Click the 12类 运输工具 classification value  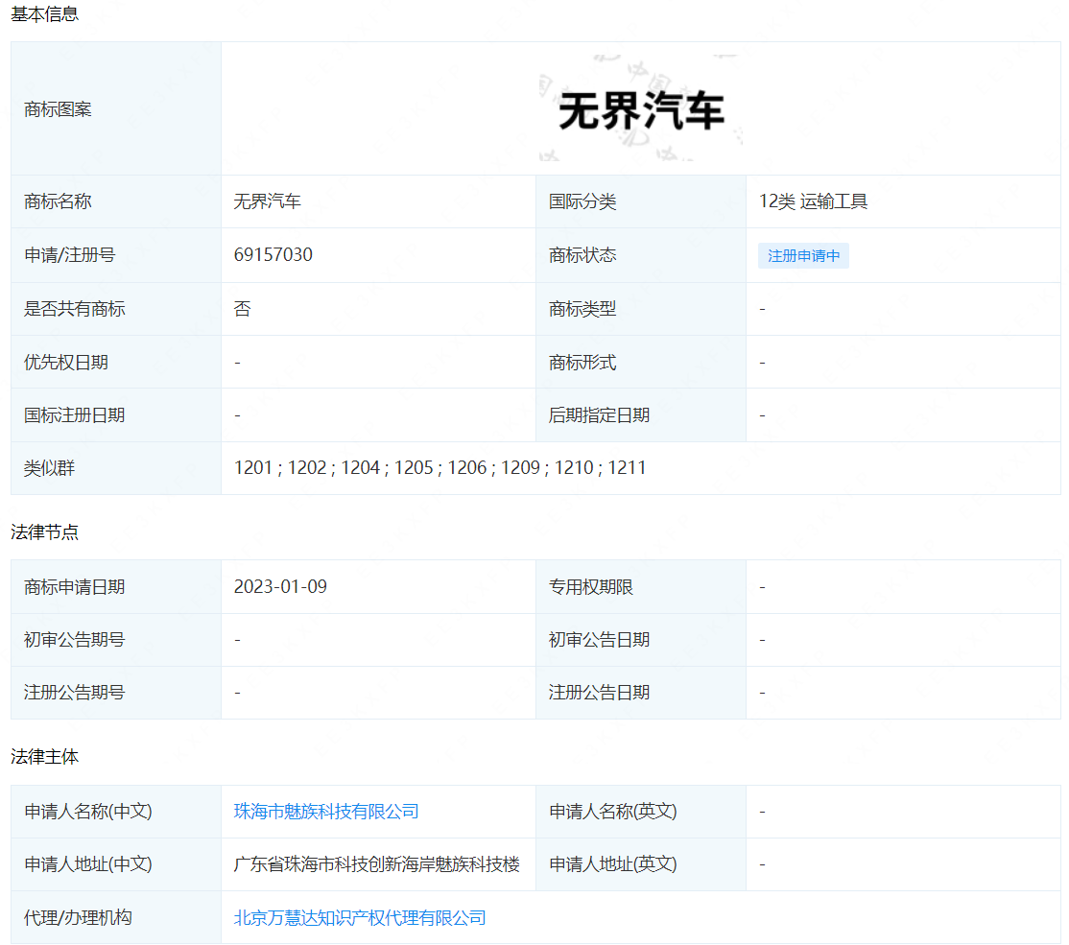813,201
